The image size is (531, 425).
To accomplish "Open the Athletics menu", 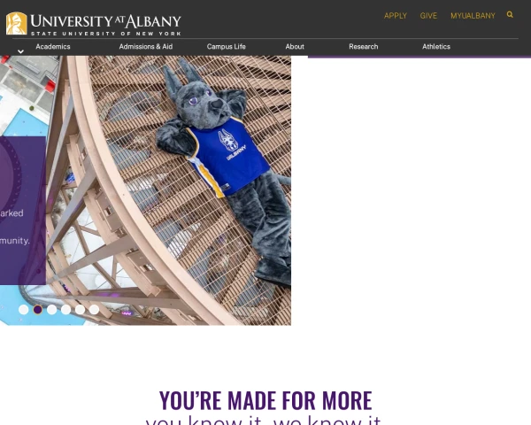I will [436, 47].
